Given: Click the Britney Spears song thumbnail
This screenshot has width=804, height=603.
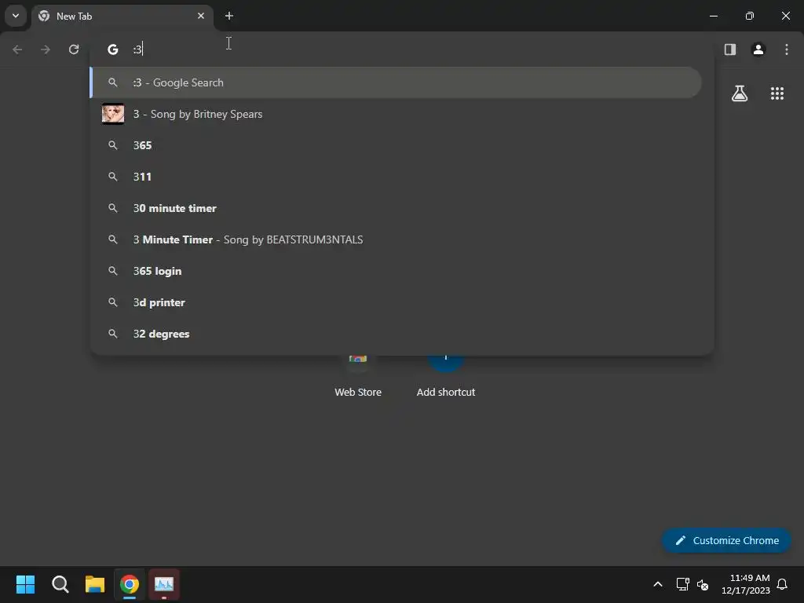Looking at the screenshot, I should pyautogui.click(x=113, y=114).
